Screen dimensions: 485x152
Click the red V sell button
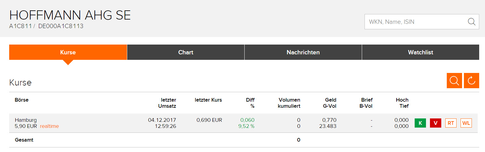[435, 123]
